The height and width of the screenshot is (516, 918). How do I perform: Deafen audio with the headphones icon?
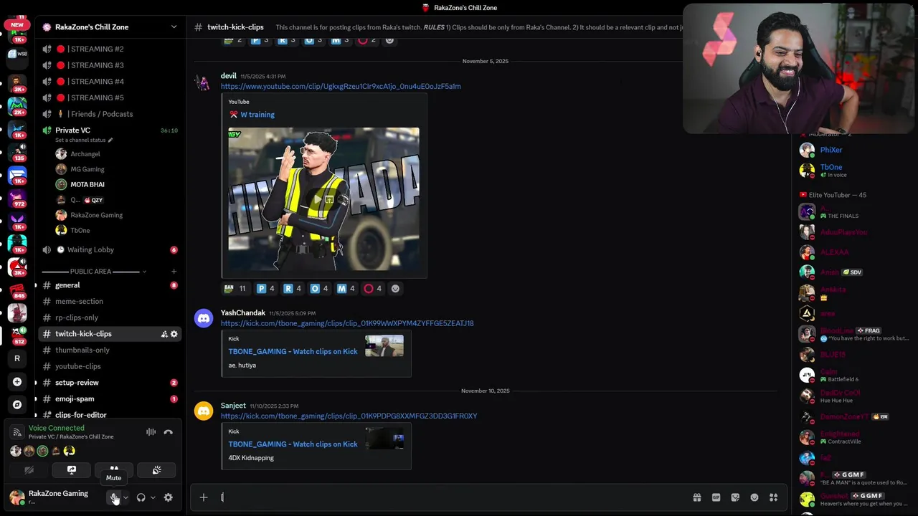141,497
